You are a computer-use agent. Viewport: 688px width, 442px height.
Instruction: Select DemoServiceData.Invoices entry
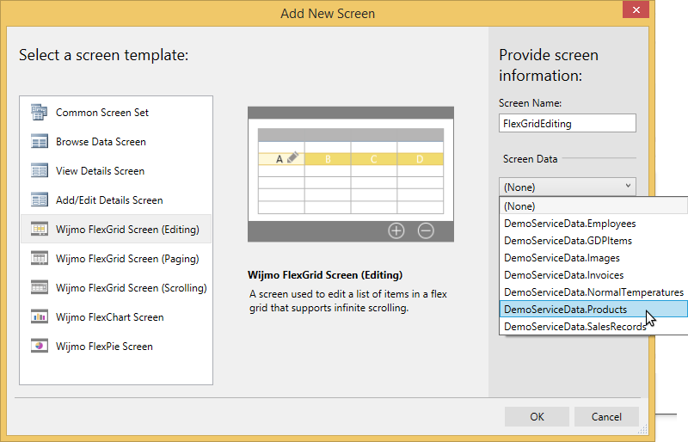pyautogui.click(x=563, y=275)
